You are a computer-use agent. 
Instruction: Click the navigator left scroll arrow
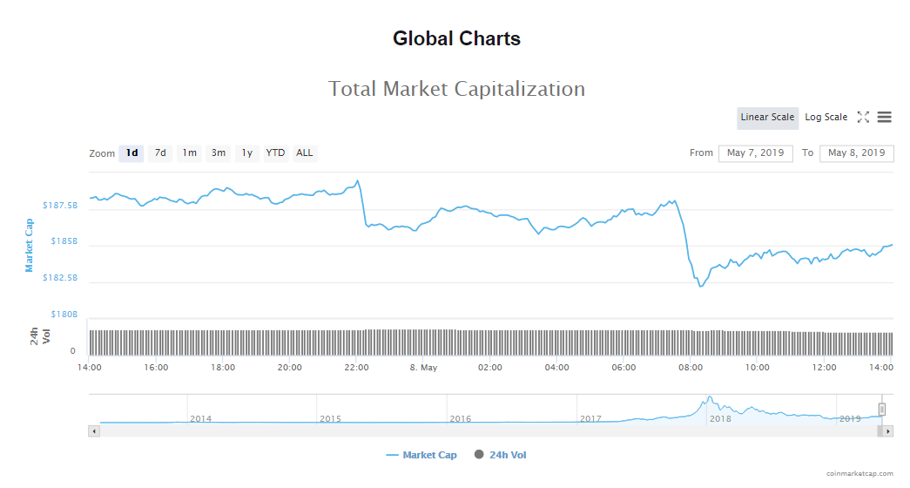coord(94,431)
